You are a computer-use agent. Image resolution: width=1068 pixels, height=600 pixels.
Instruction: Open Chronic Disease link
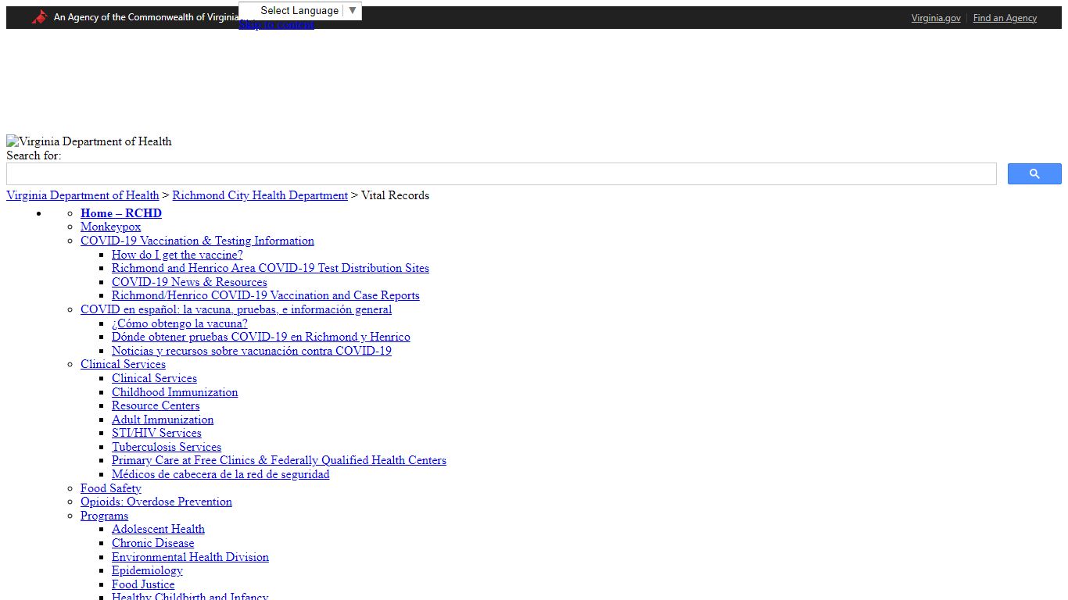(152, 543)
